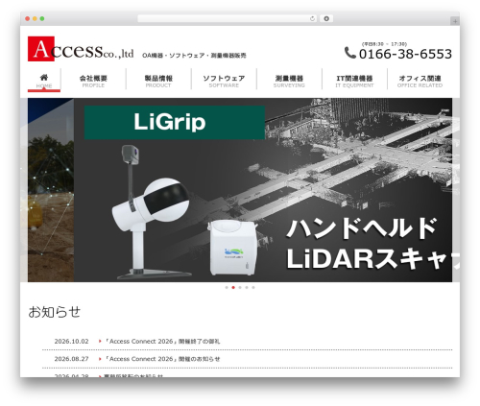Click the red close window button
Image resolution: width=480 pixels, height=406 pixels.
click(x=28, y=19)
